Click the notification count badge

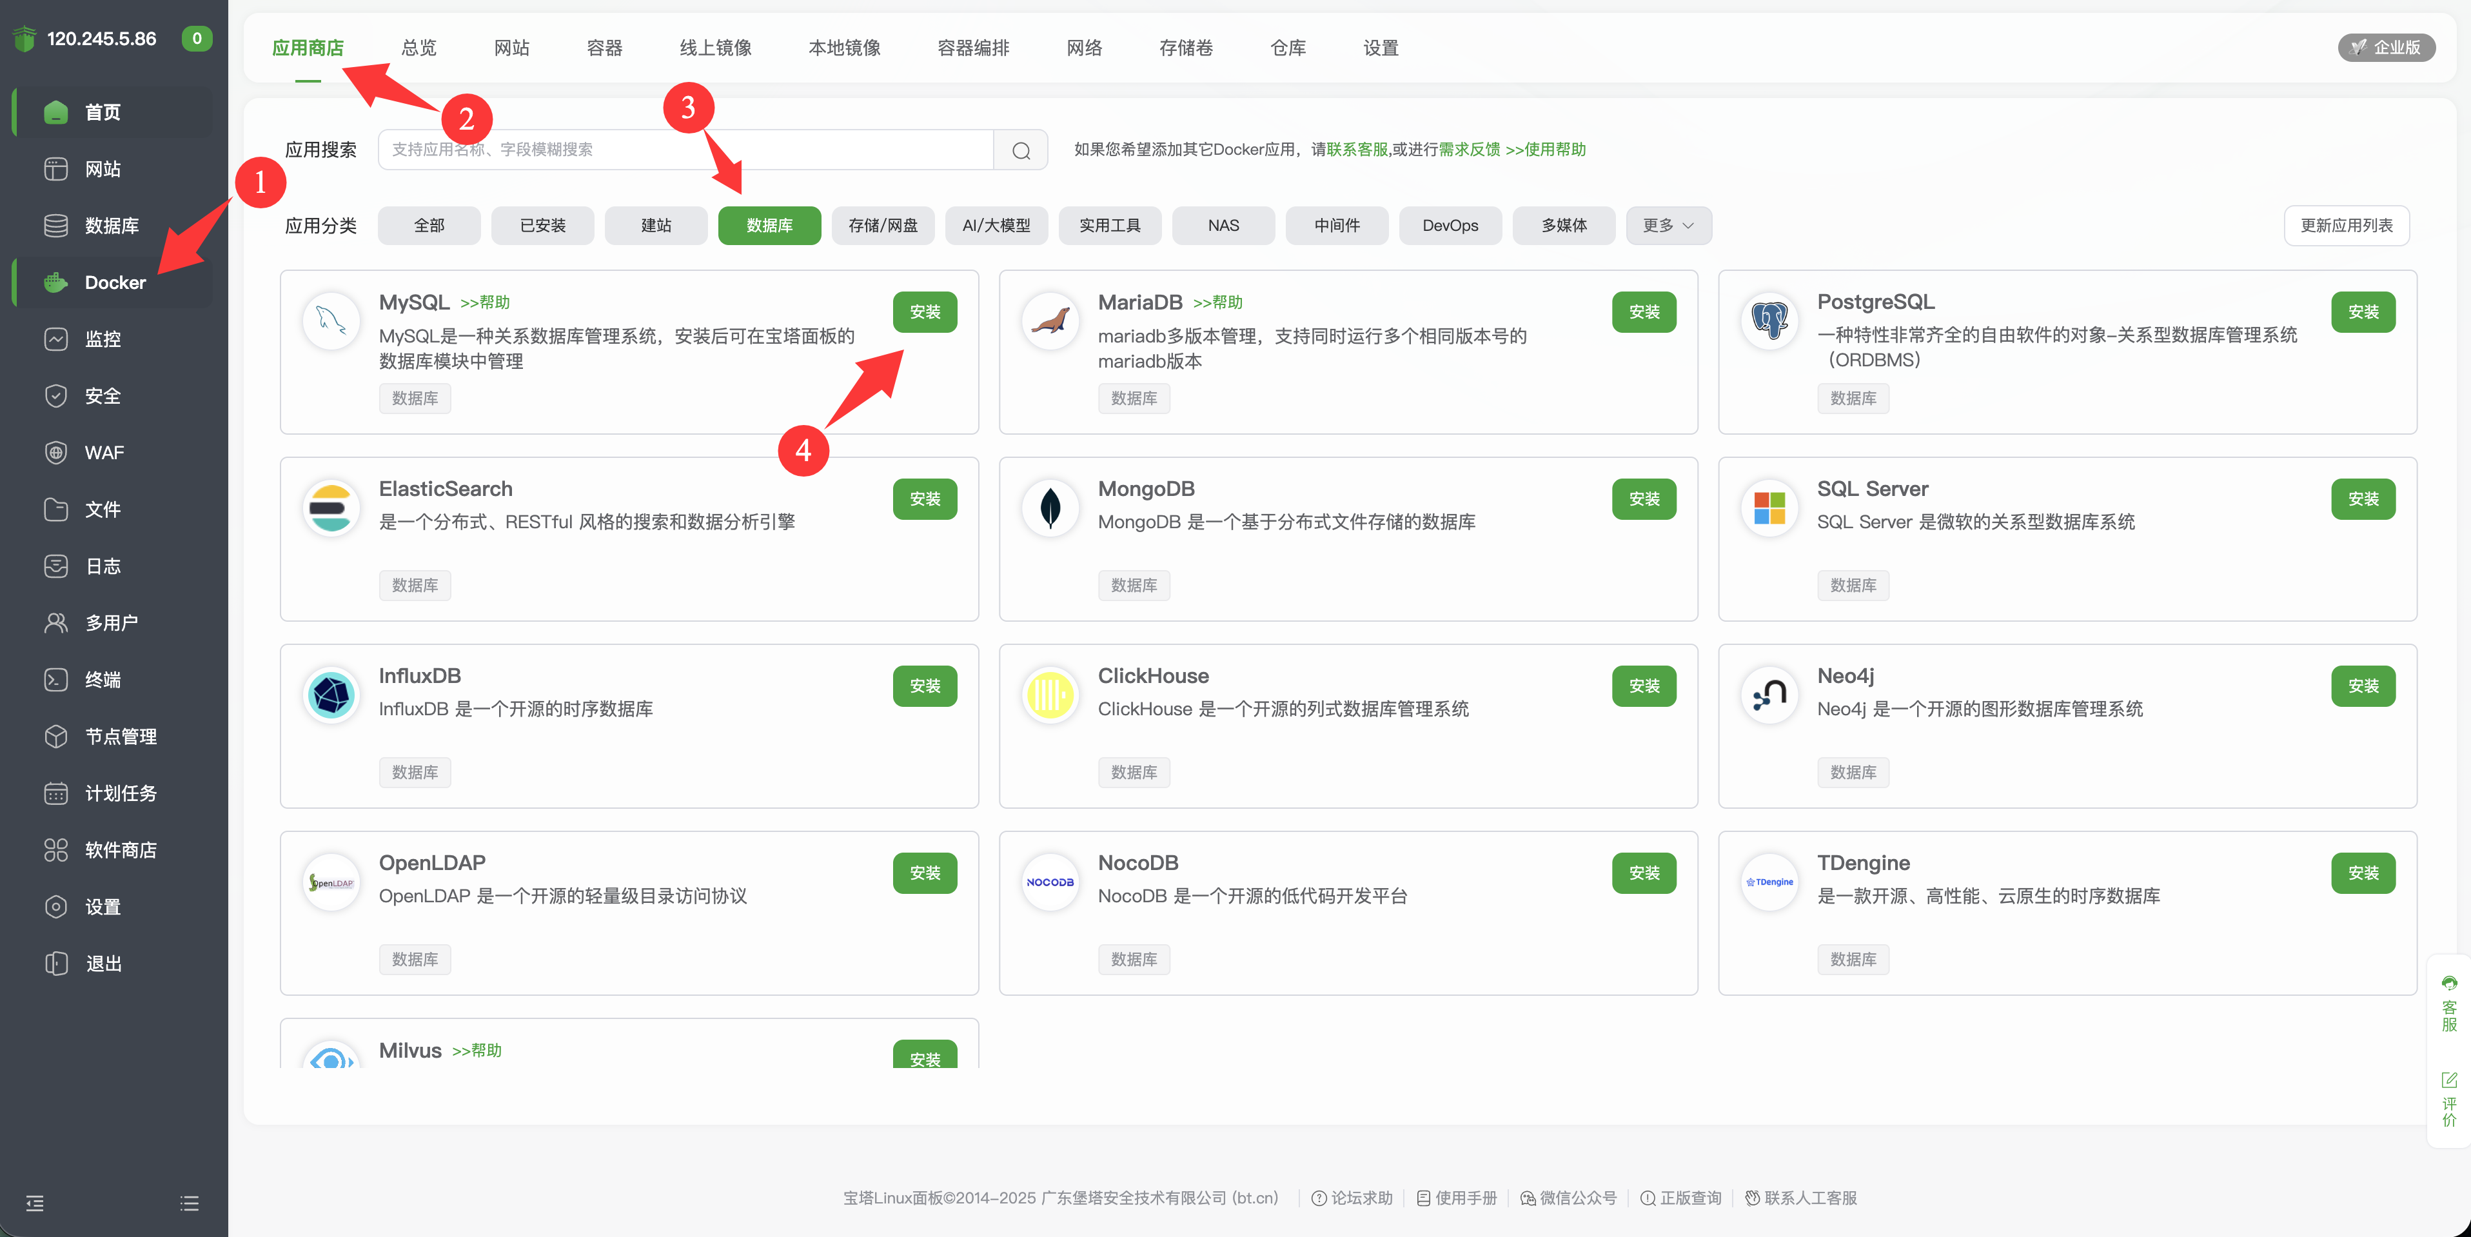click(197, 39)
